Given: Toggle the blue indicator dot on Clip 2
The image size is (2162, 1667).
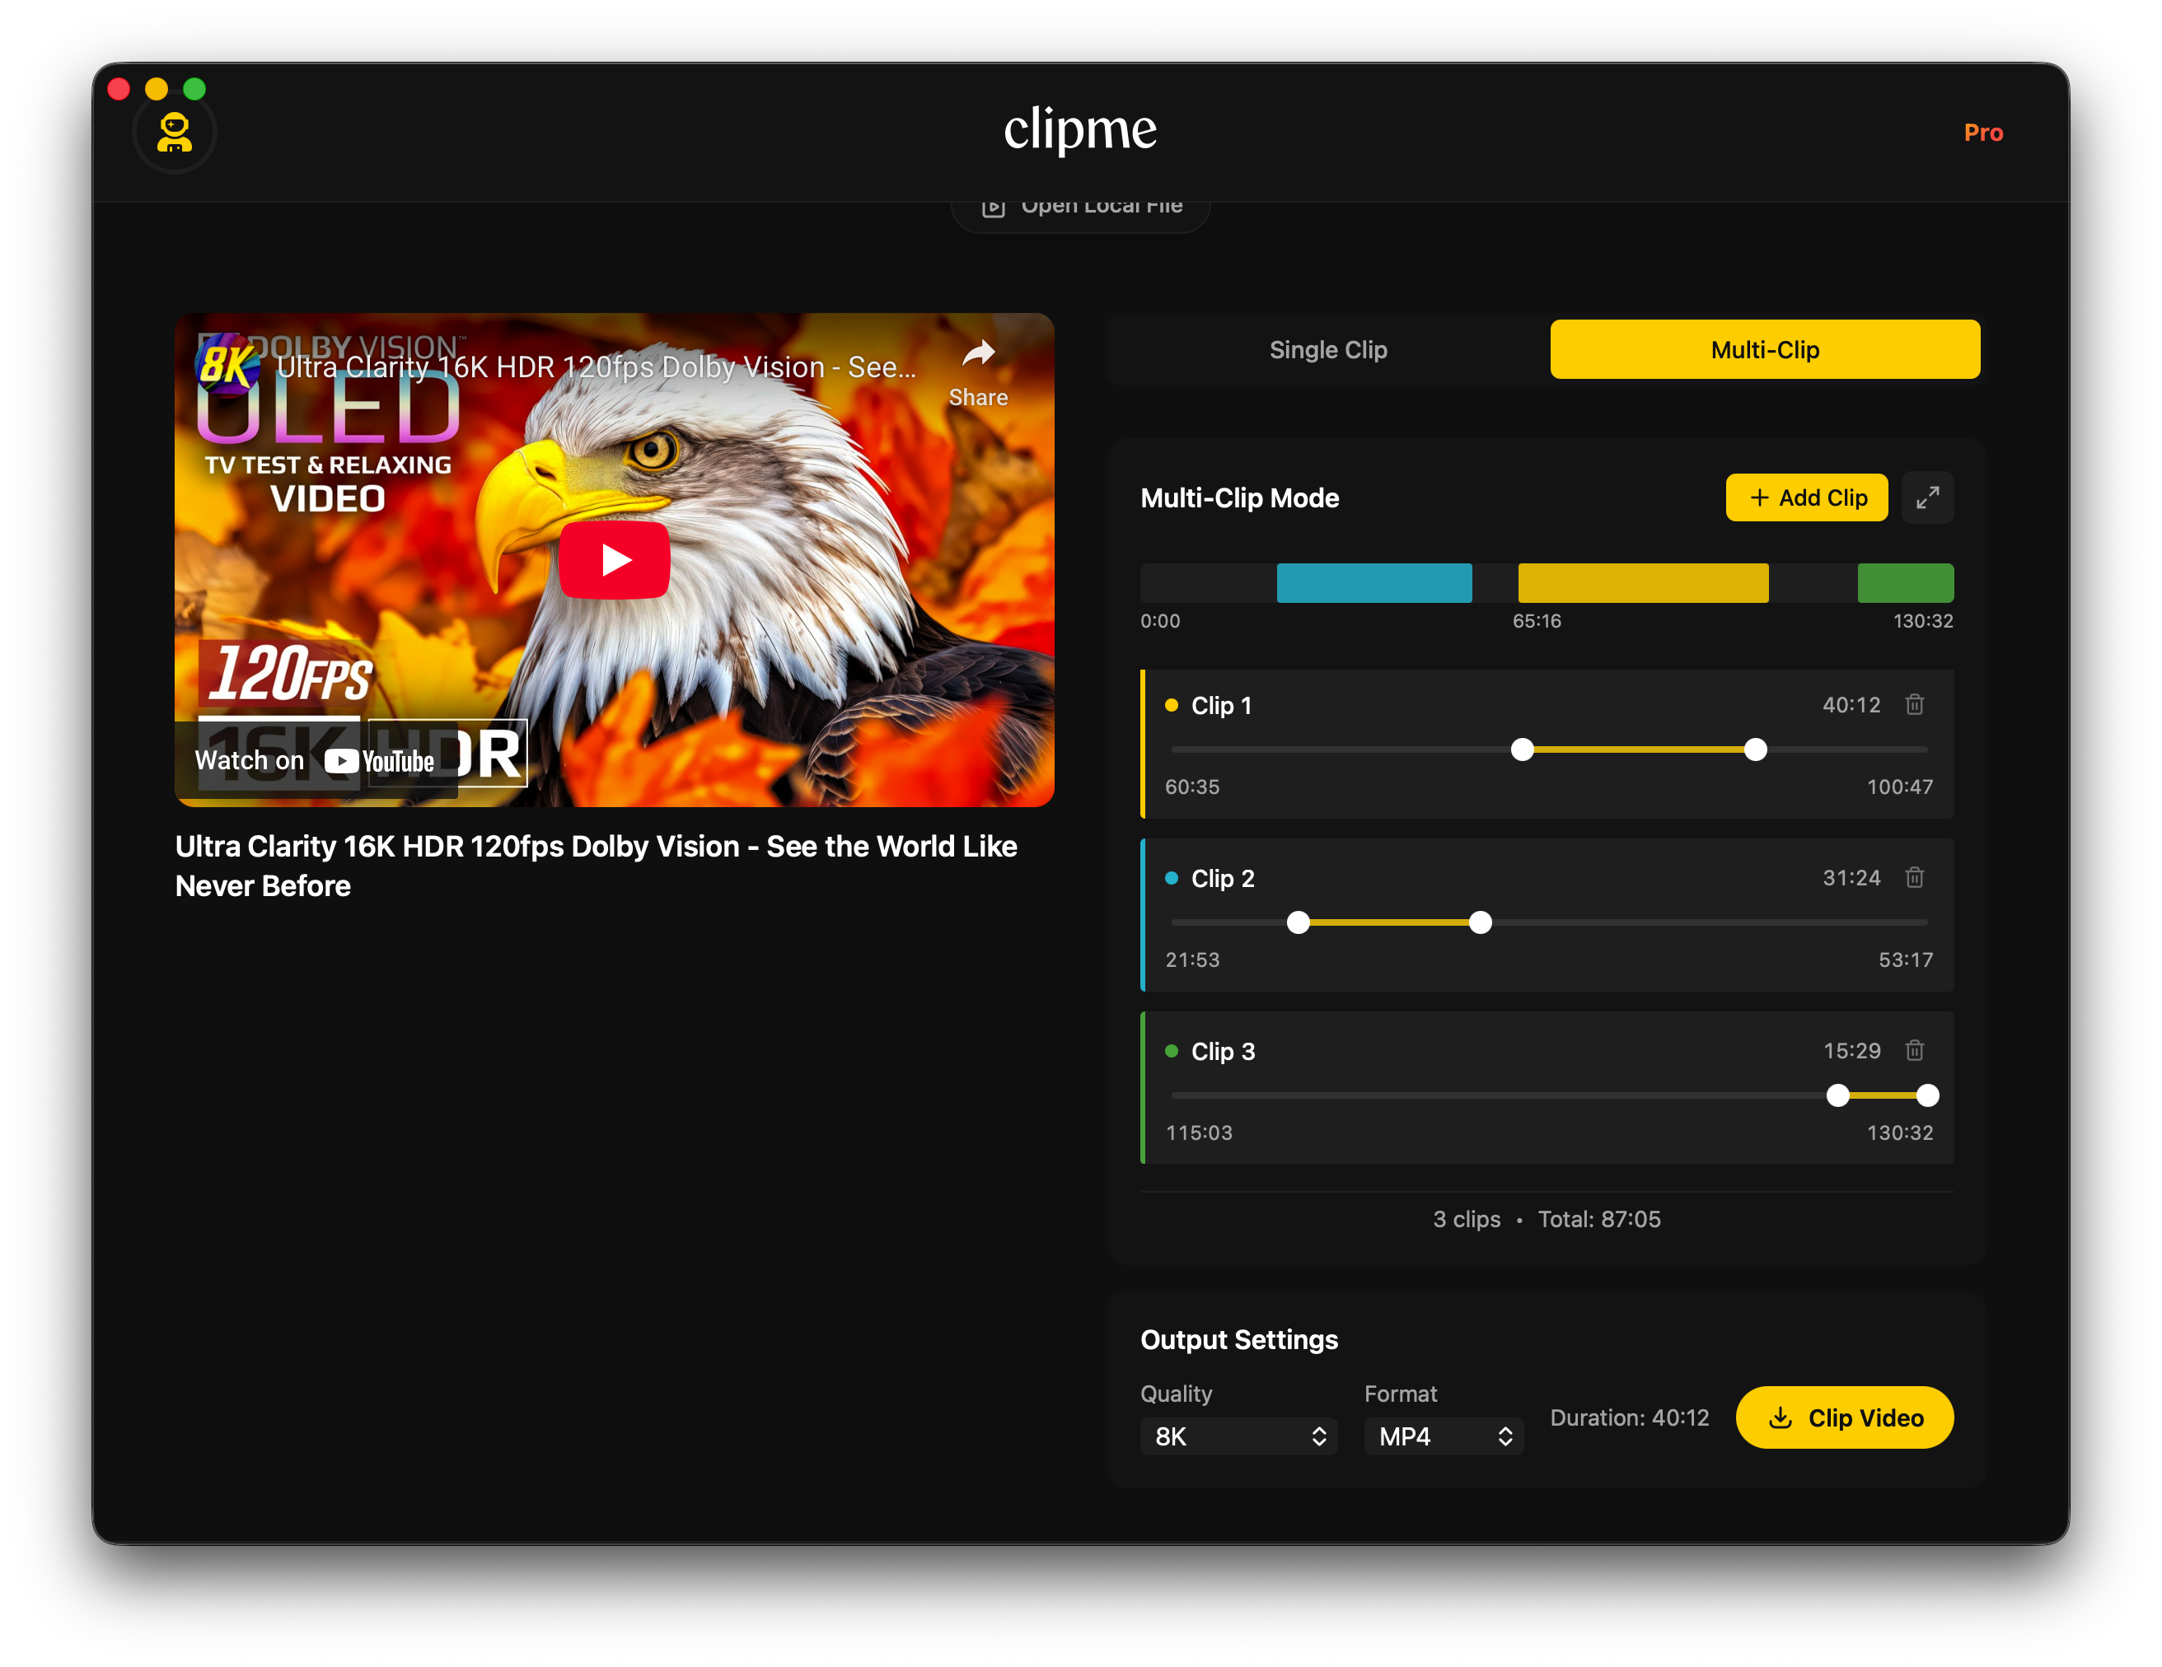Looking at the screenshot, I should point(1172,877).
